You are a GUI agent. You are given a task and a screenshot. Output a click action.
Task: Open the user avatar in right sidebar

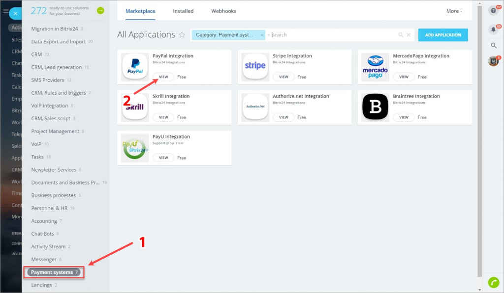click(493, 61)
